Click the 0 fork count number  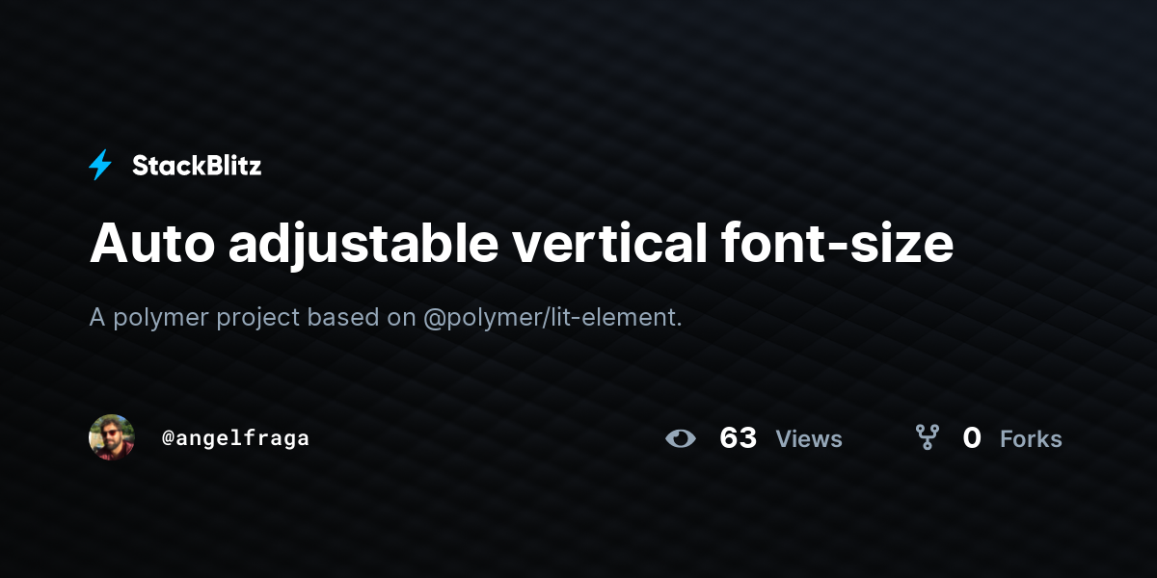972,438
